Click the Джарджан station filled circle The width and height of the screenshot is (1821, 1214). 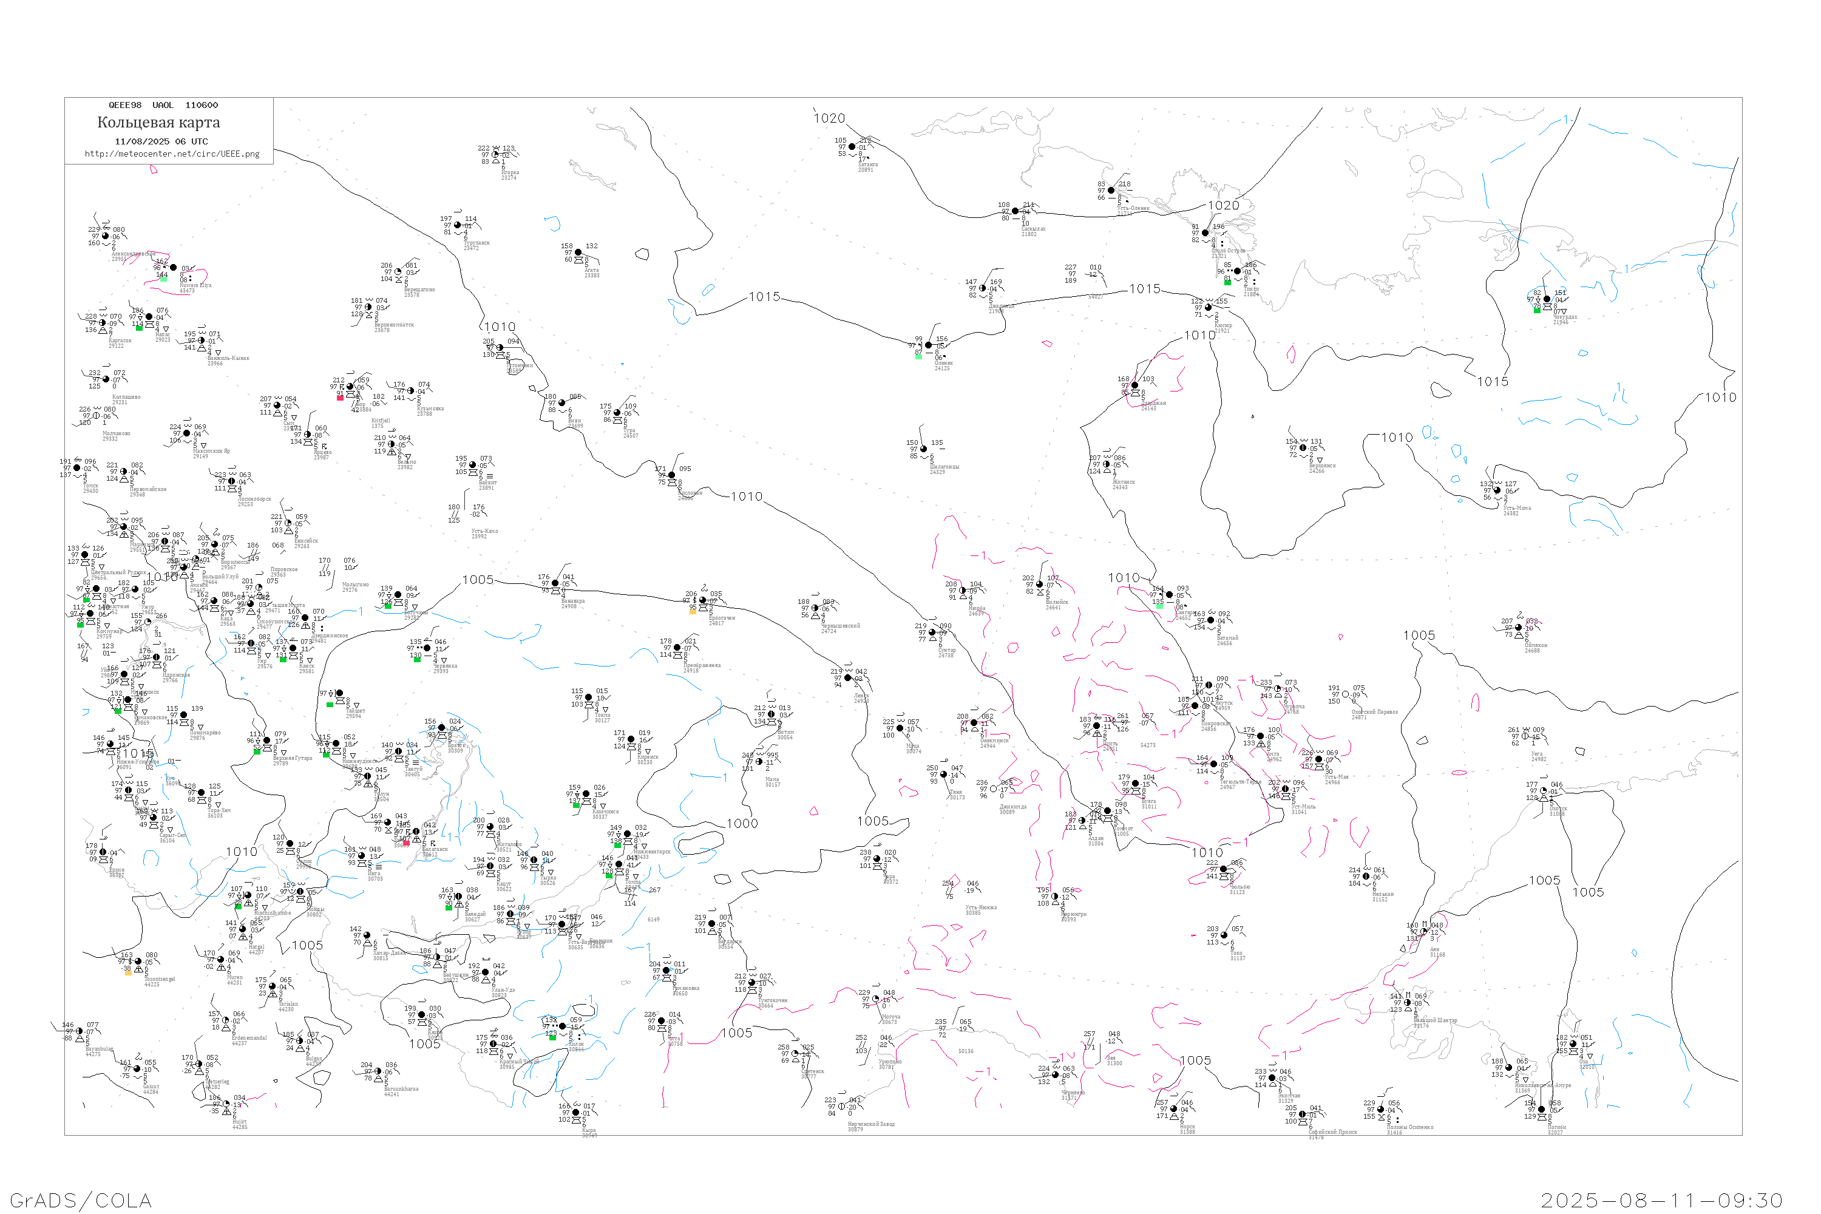[1135, 385]
